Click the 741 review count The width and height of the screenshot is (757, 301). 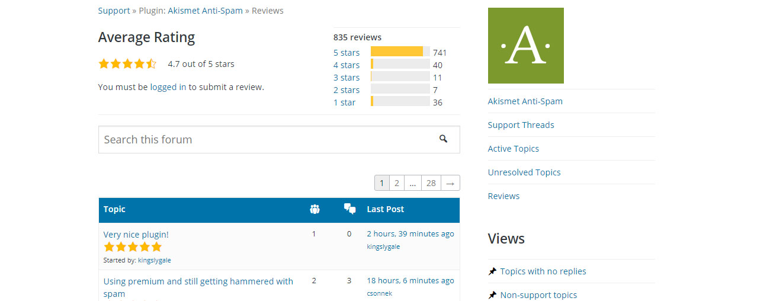point(440,53)
